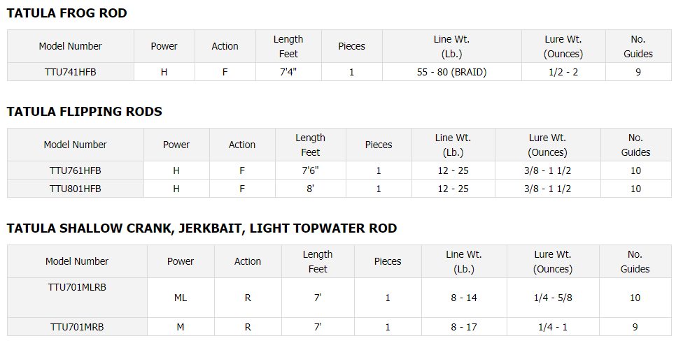697x350 pixels.
Task: Click the TATULA FROG ROD heading
Action: coord(67,13)
